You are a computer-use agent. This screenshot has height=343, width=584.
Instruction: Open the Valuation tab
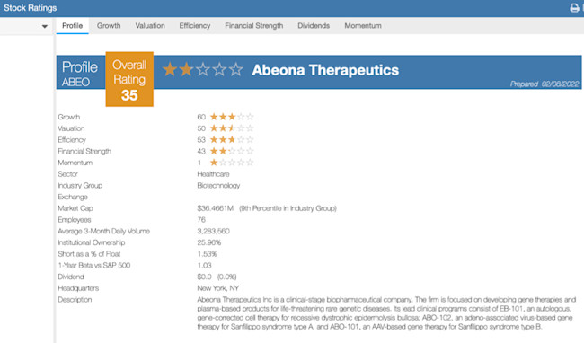point(150,26)
